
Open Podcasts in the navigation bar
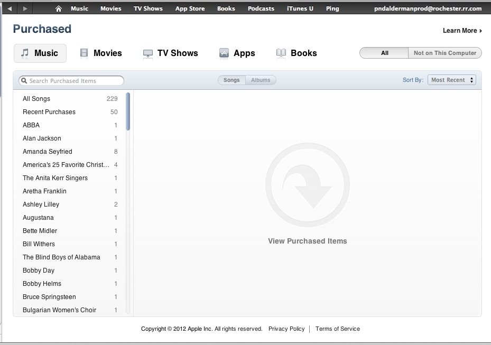261,8
